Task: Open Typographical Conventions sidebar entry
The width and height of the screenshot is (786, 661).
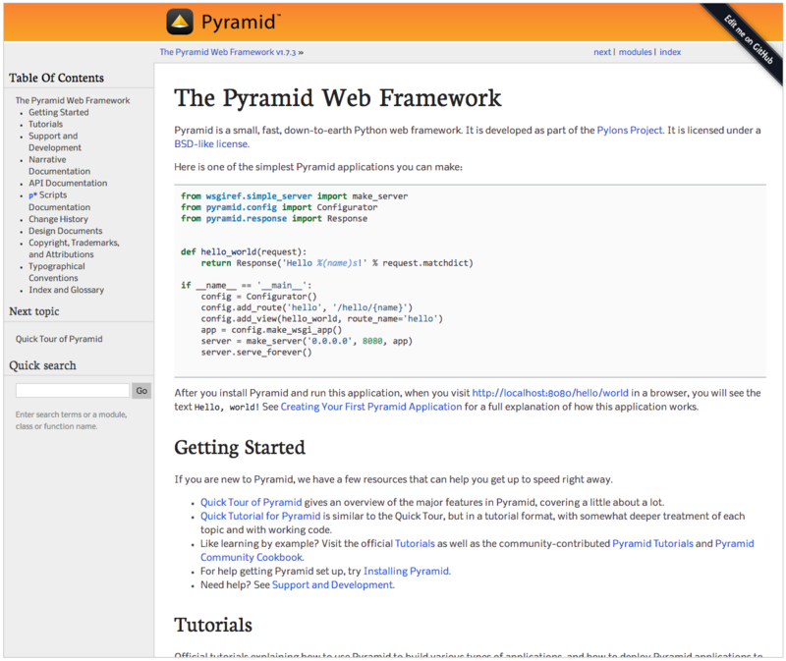Action: pos(57,272)
